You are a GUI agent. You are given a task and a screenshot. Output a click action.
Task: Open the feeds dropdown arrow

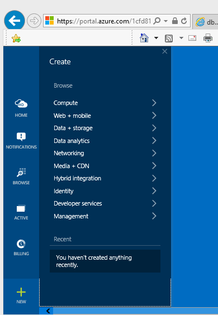coord(181,38)
